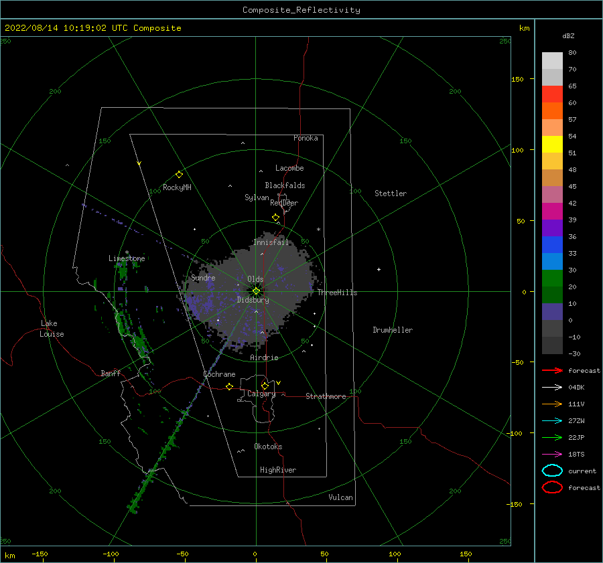The image size is (603, 563).
Task: Click the green 22JP arrow in legend
Action: [x=552, y=437]
